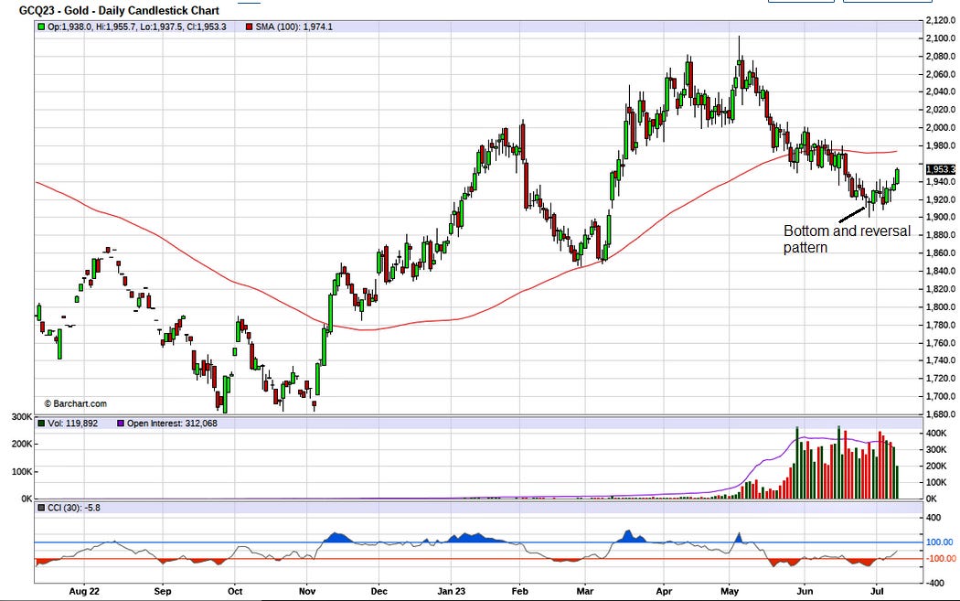Click the -400 CCI axis label

point(935,584)
